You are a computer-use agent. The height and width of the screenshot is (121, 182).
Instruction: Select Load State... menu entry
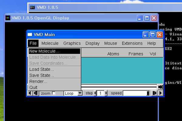tap(54, 69)
